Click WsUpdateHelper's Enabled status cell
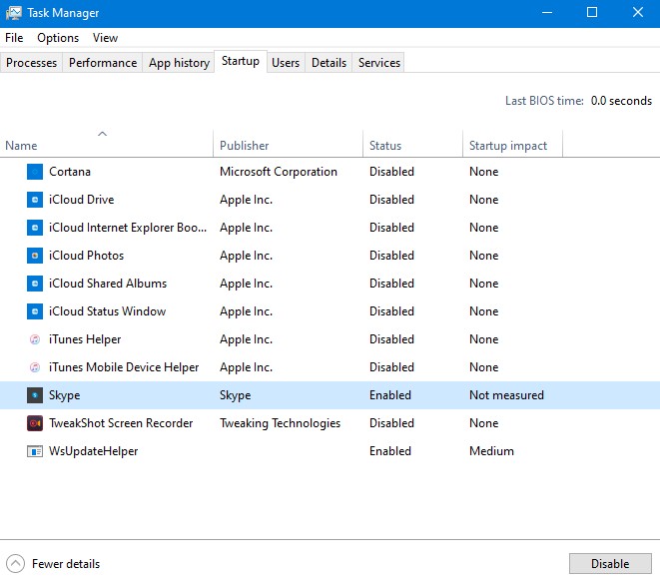Screen dimensions: 660x585 pos(390,451)
